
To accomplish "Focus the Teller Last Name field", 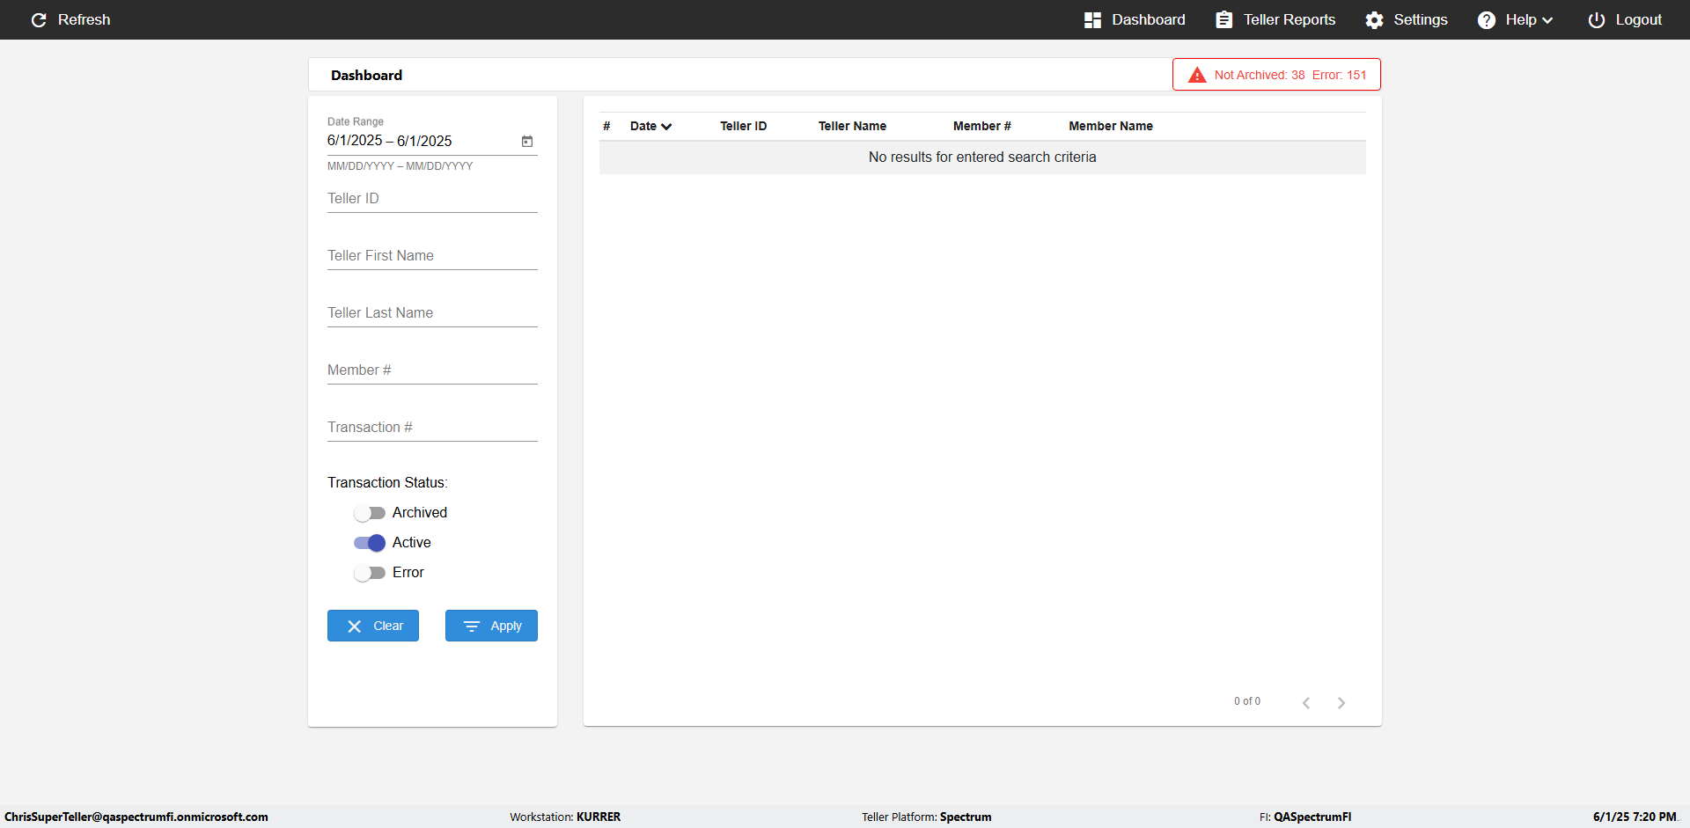I will 432,313.
